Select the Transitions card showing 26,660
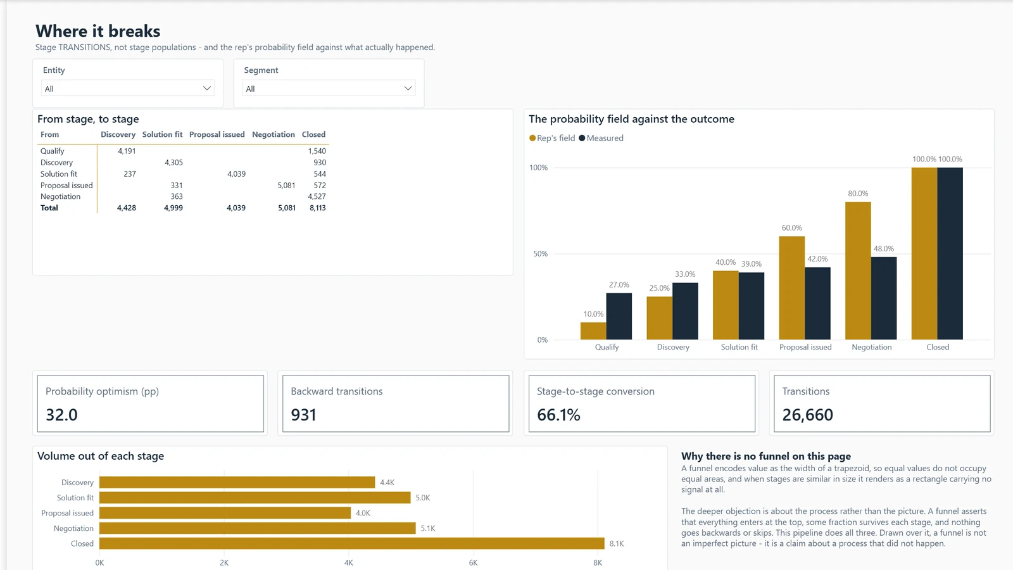Image resolution: width=1013 pixels, height=570 pixels. pos(882,403)
